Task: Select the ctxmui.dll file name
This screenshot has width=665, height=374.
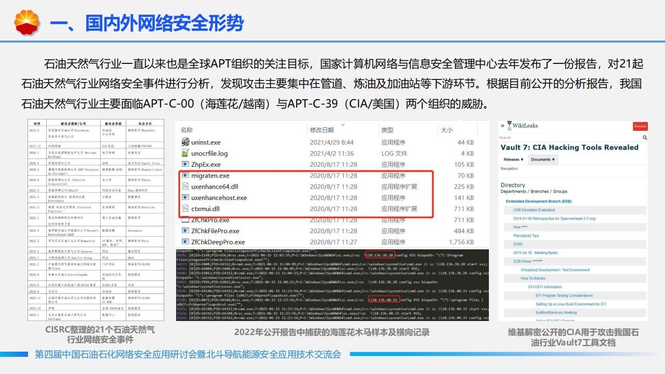Action: coord(205,209)
